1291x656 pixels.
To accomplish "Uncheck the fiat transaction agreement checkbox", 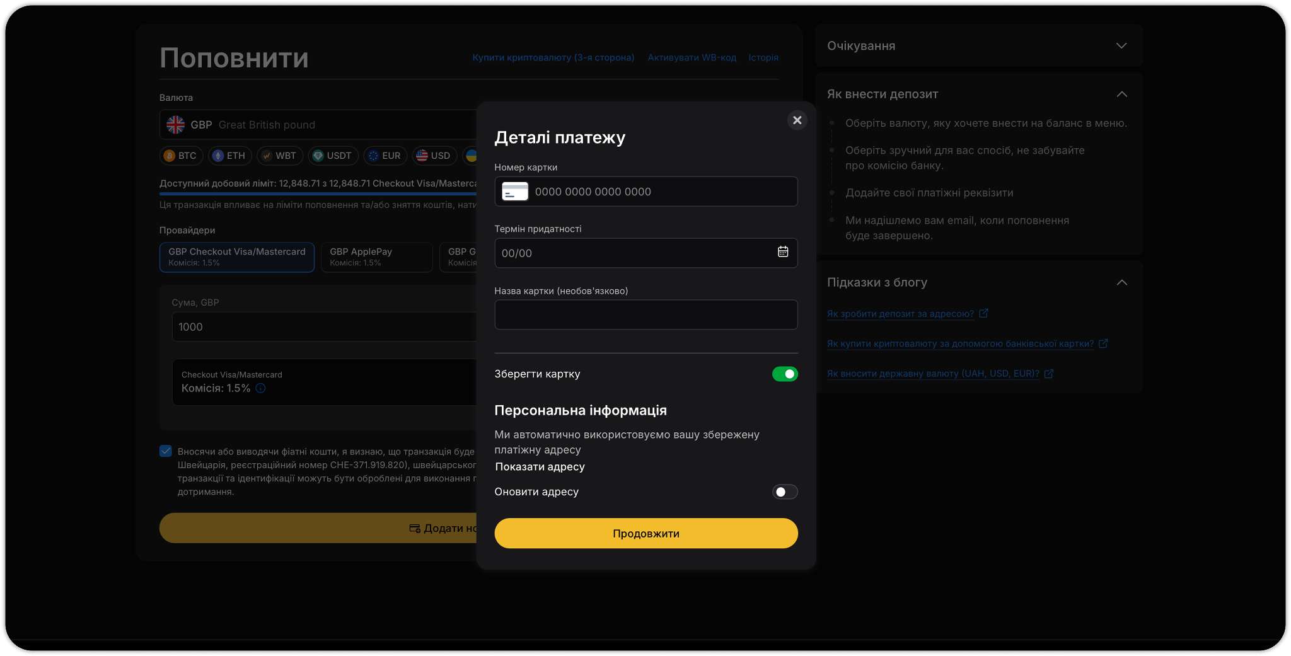I will tap(166, 451).
